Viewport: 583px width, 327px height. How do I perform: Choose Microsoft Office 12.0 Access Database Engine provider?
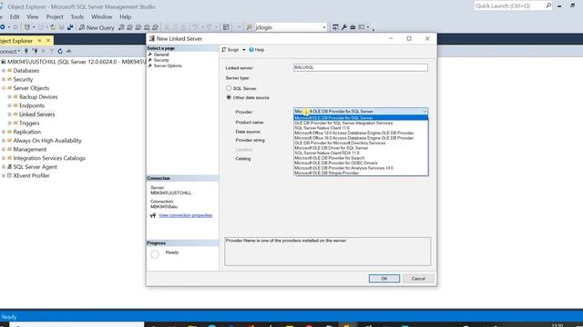coord(361,133)
